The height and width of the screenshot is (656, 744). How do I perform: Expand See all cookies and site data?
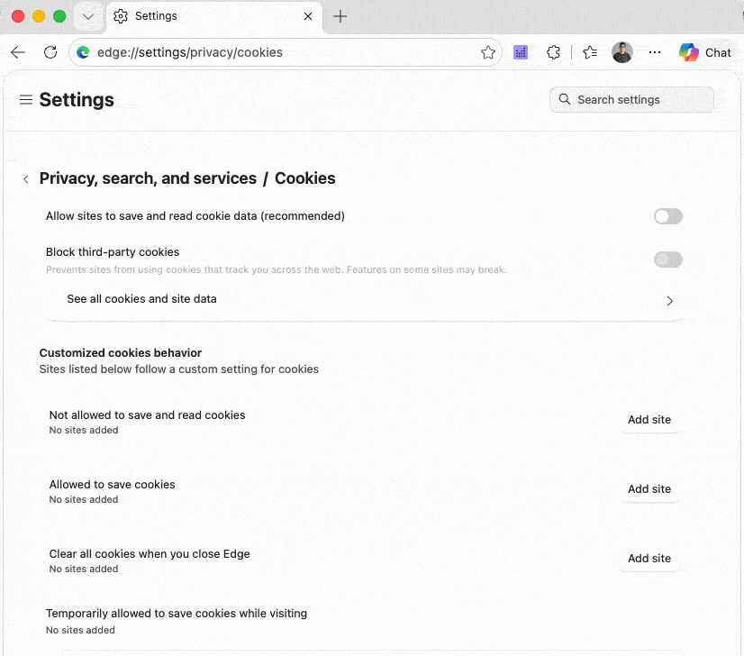click(362, 299)
